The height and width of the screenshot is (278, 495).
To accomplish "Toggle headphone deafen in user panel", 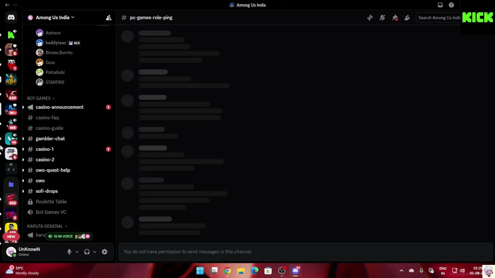I will tap(87, 252).
